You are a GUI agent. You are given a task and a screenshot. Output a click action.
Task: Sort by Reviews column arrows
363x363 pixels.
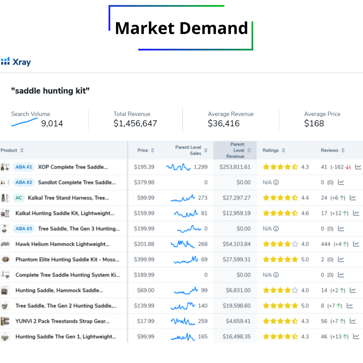click(x=343, y=150)
